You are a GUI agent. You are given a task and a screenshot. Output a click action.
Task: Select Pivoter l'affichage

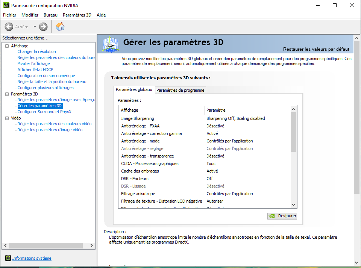pos(33,64)
